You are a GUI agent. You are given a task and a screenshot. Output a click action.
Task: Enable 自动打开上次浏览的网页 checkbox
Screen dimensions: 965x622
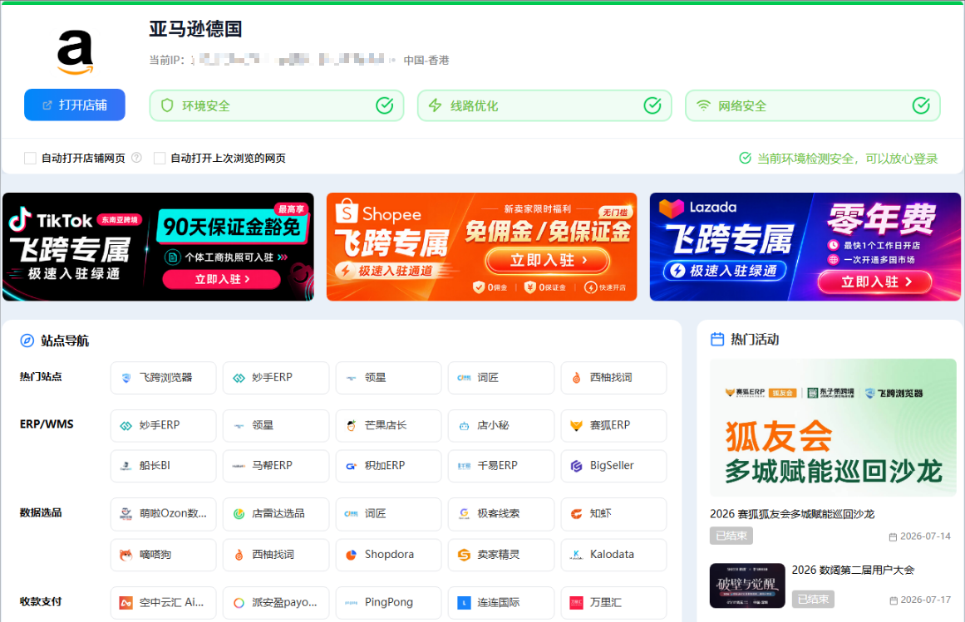click(x=160, y=159)
